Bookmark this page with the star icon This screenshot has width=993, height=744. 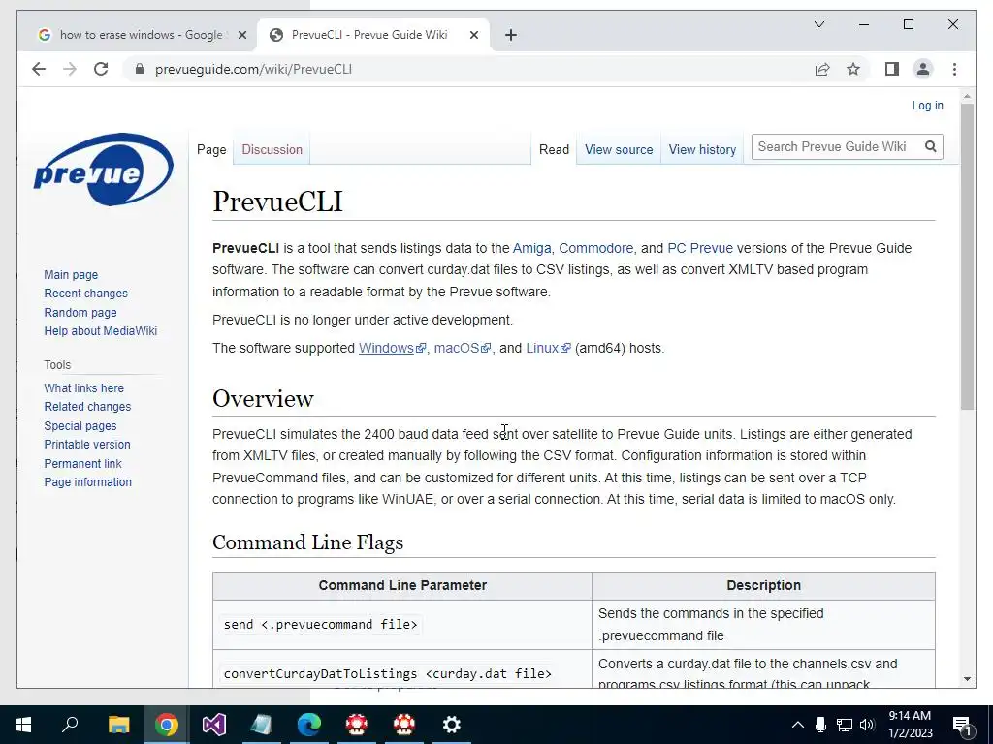pos(853,69)
